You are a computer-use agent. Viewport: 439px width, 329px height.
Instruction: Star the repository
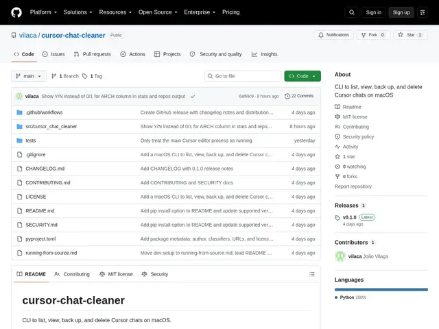(x=410, y=35)
